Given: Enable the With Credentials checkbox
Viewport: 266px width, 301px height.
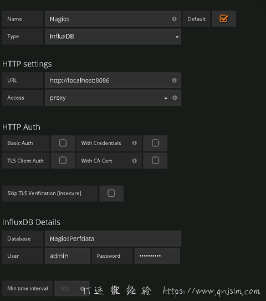Looking at the screenshot, I should pyautogui.click(x=155, y=143).
